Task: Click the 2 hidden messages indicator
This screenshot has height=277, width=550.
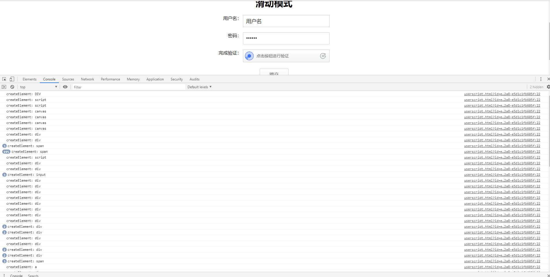Action: click(536, 87)
